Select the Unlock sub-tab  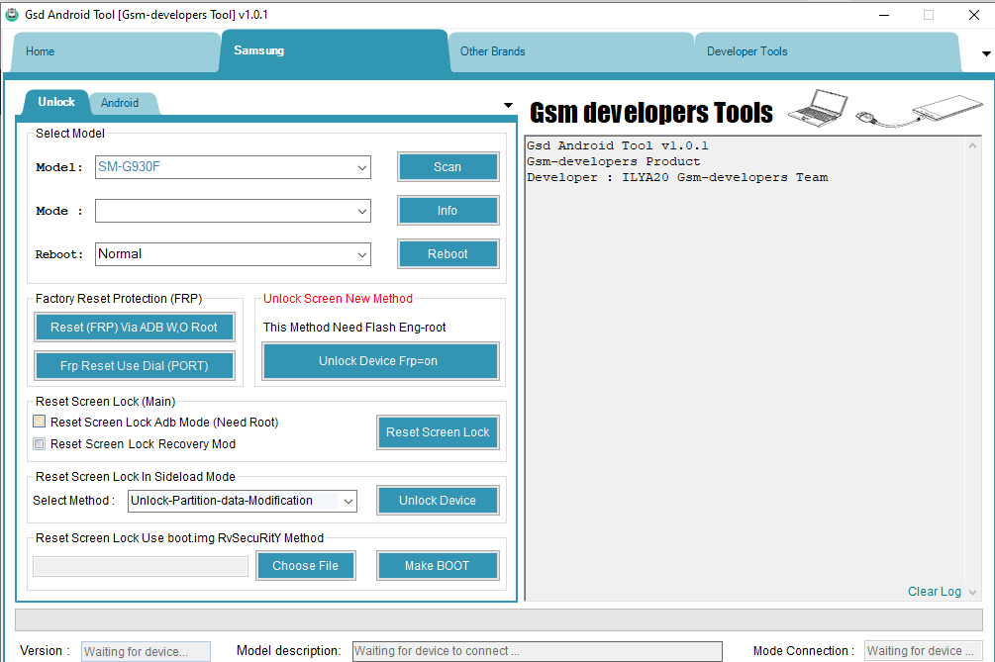pyautogui.click(x=55, y=102)
